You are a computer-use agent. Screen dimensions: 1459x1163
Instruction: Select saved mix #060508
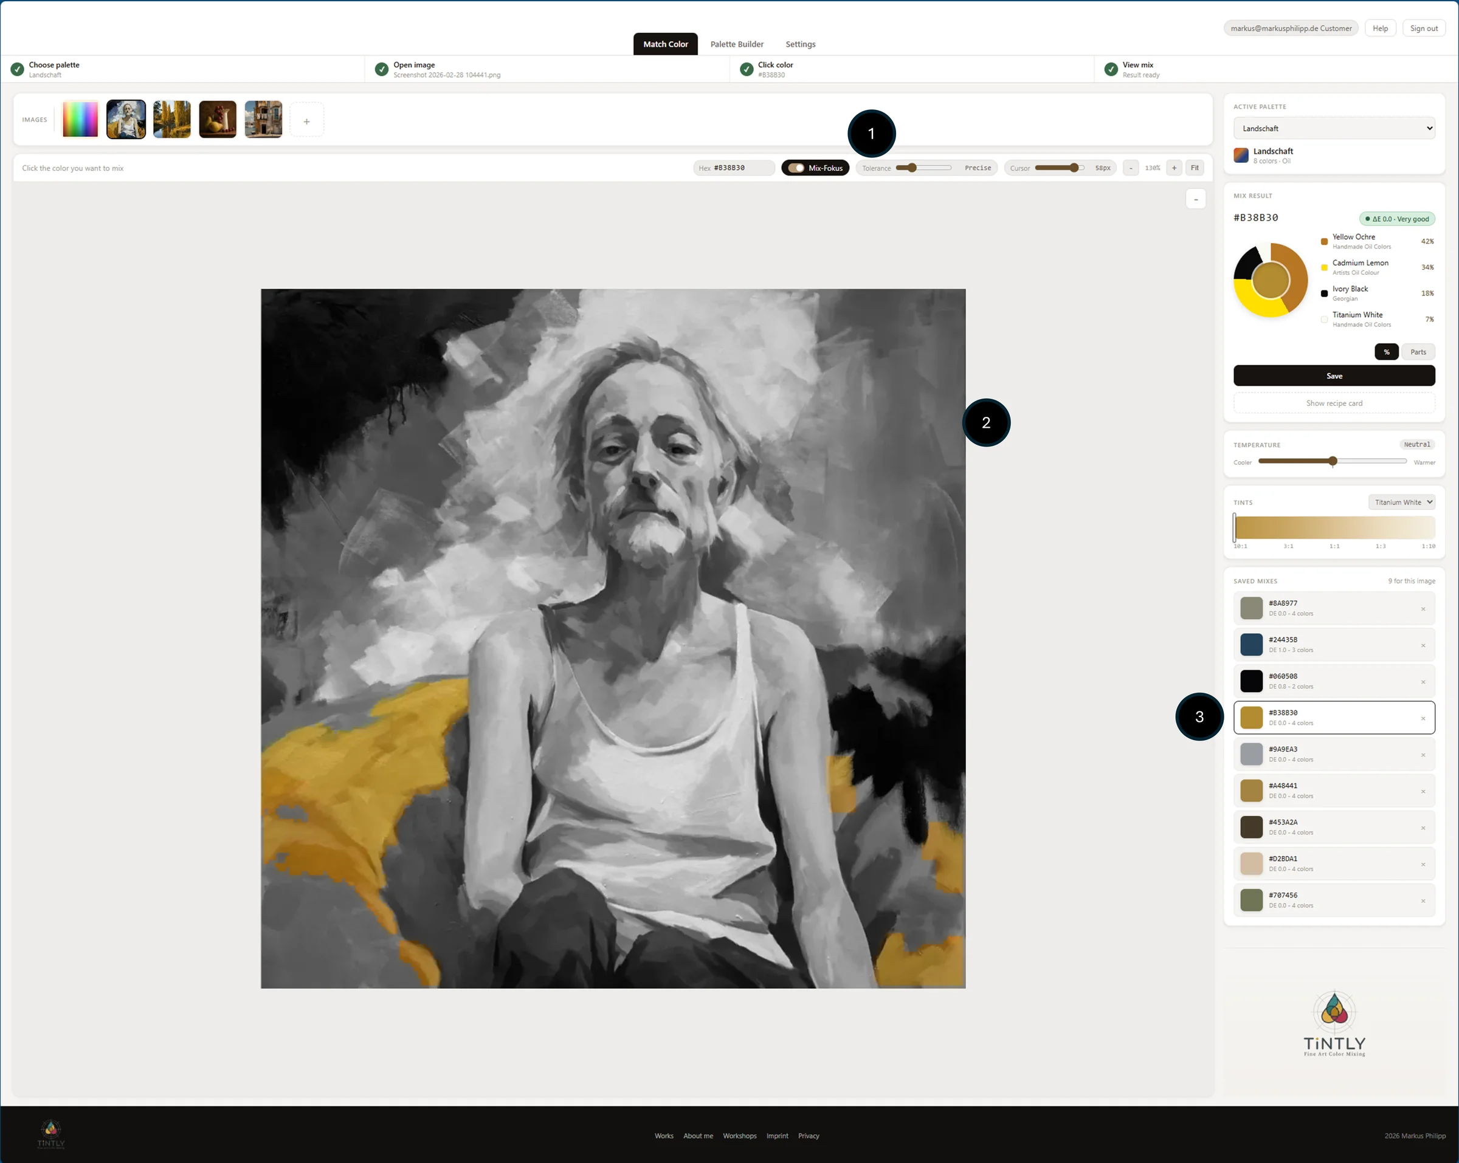point(1334,681)
